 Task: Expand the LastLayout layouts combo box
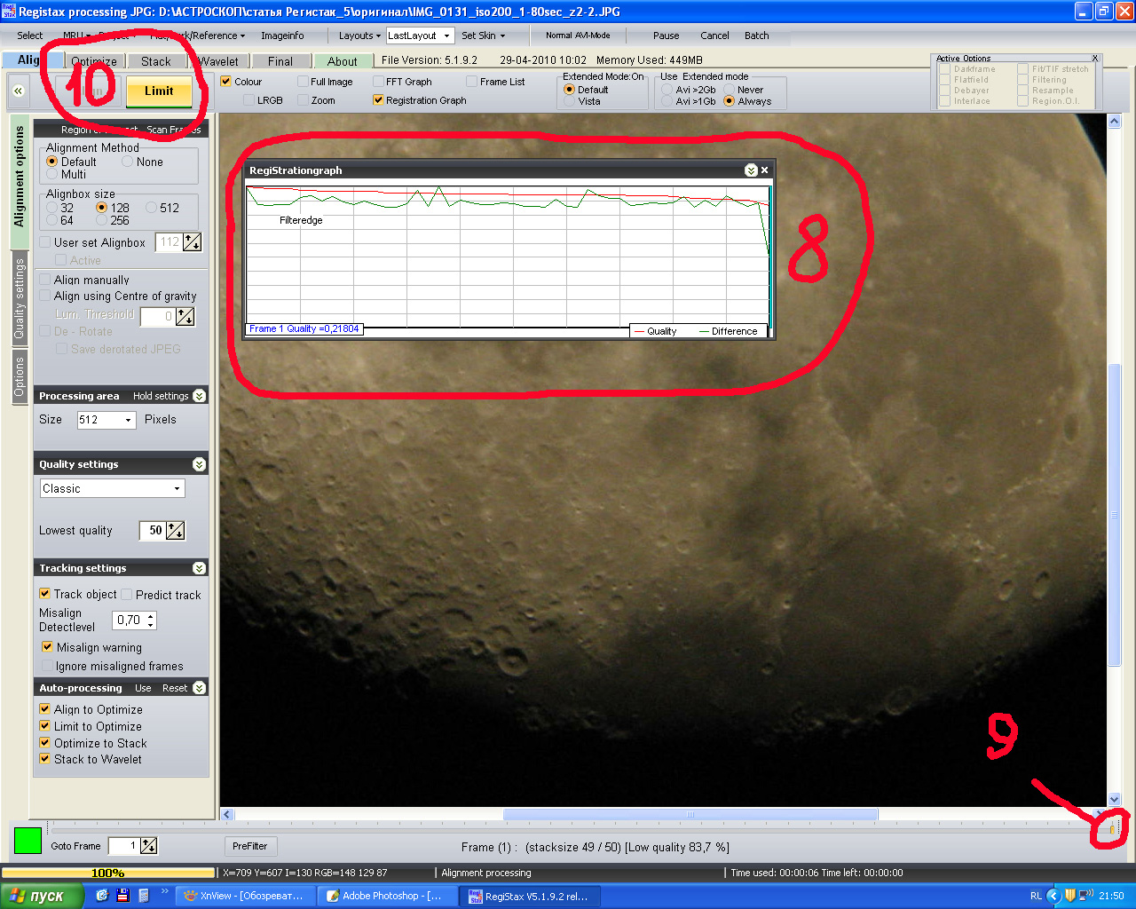coord(446,36)
